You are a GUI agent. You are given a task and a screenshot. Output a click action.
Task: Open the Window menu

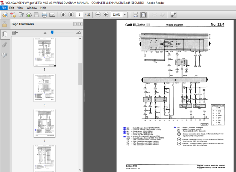click(x=32, y=8)
